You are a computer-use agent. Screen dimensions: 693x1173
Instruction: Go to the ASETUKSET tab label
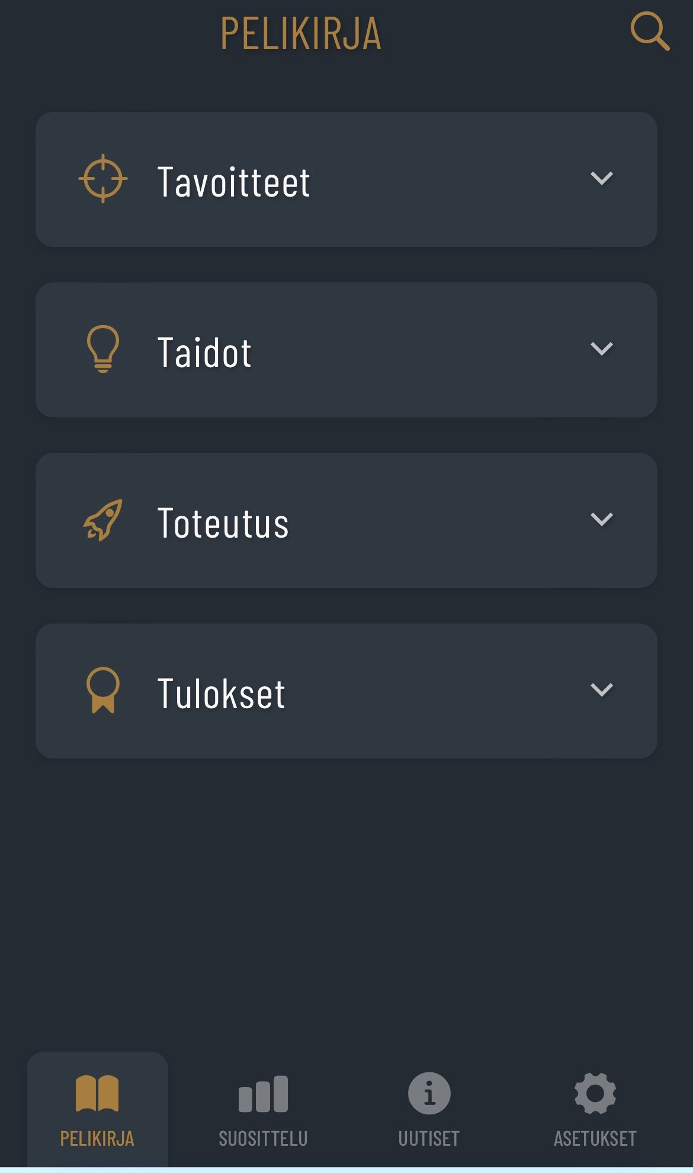pyautogui.click(x=595, y=1138)
